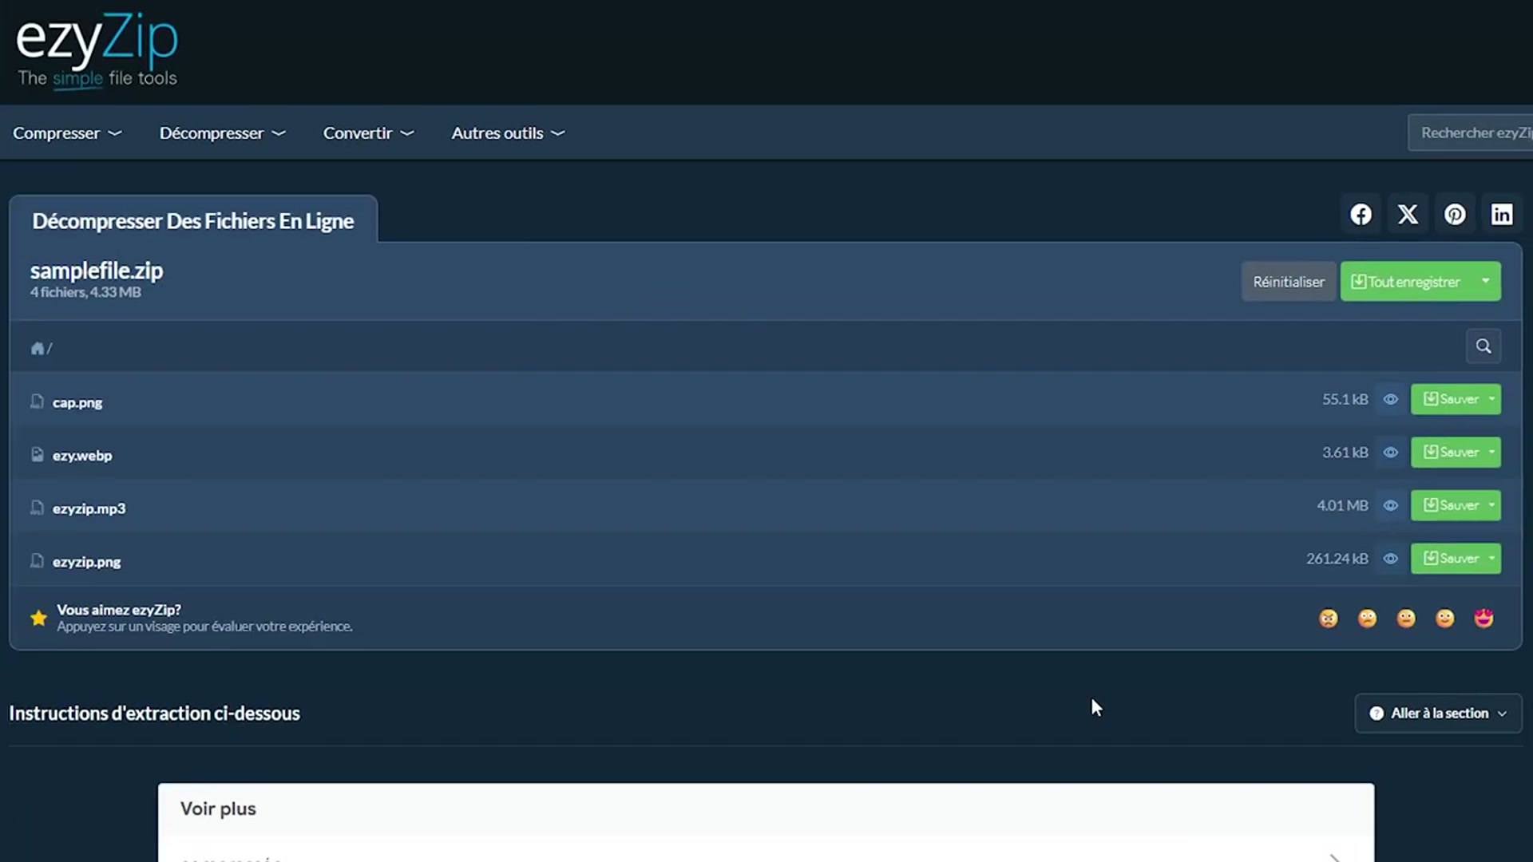1533x862 pixels.
Task: Open the Aller à la section dropdown
Action: pyautogui.click(x=1438, y=714)
